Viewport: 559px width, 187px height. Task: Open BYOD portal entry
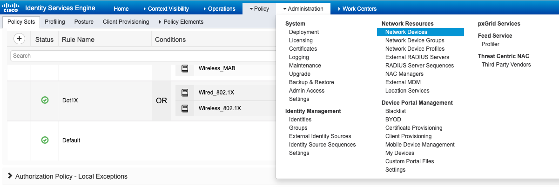pyautogui.click(x=393, y=120)
